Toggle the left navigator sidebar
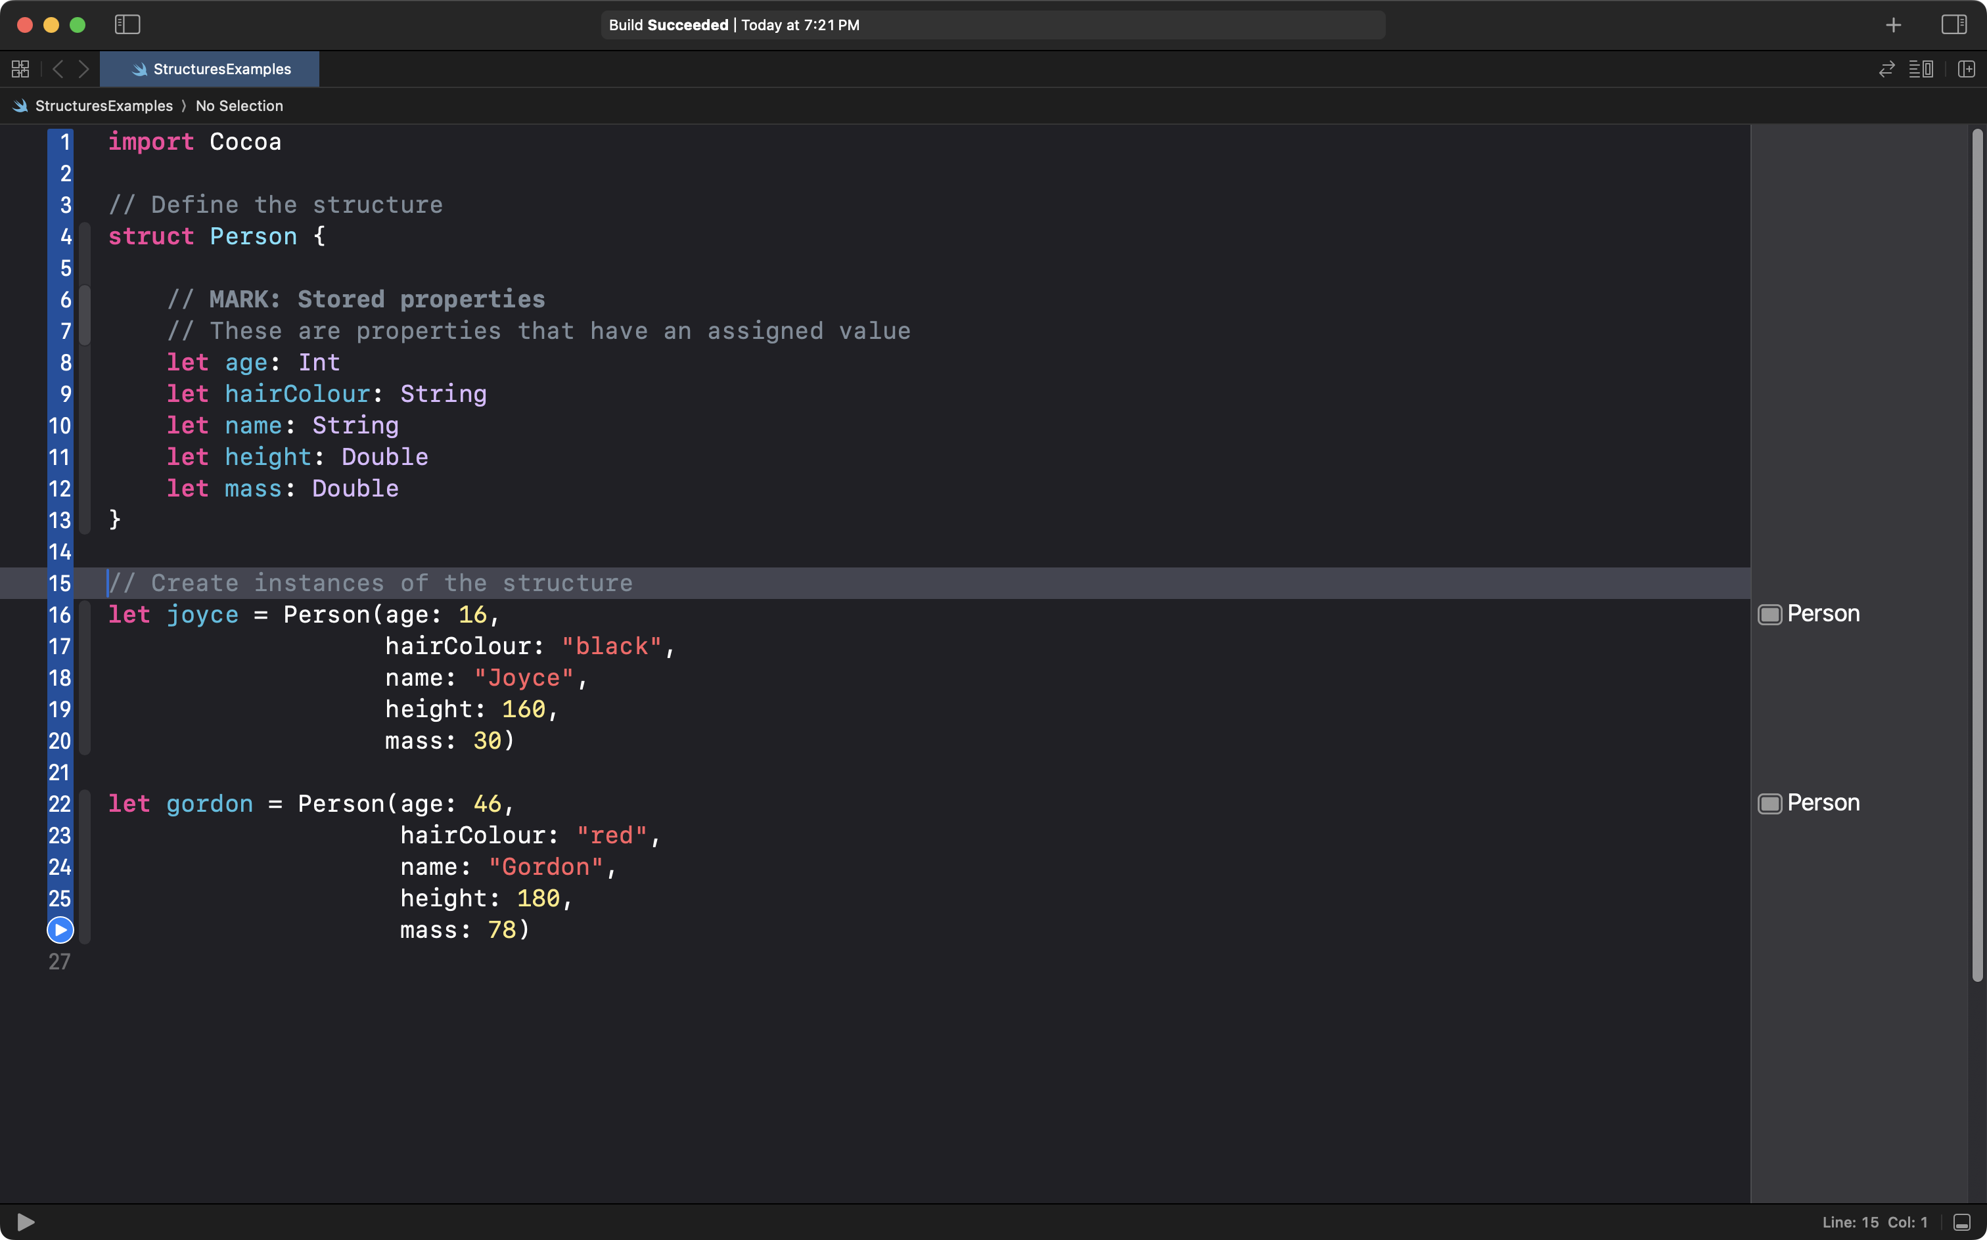Image resolution: width=1987 pixels, height=1240 pixels. point(127,24)
